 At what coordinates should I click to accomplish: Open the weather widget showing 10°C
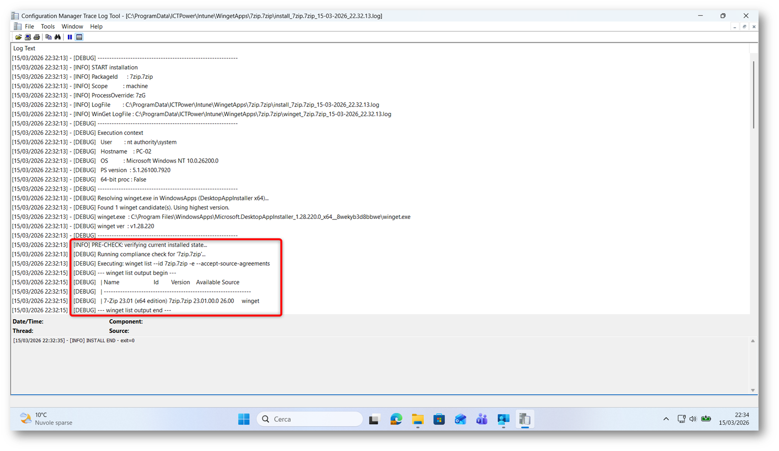[x=46, y=419]
